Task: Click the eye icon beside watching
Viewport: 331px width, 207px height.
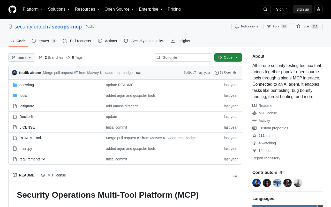Action: tap(254, 143)
